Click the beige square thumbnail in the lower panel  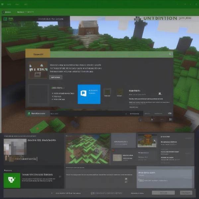tap(117, 158)
